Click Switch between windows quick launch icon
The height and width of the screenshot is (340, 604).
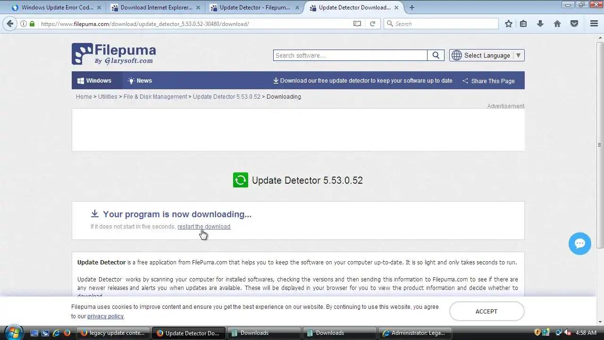45,333
